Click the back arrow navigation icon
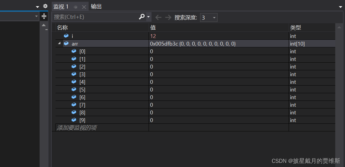This screenshot has width=345, height=167. click(x=158, y=17)
